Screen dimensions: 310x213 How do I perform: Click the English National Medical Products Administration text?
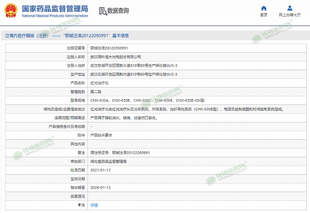(55, 16)
